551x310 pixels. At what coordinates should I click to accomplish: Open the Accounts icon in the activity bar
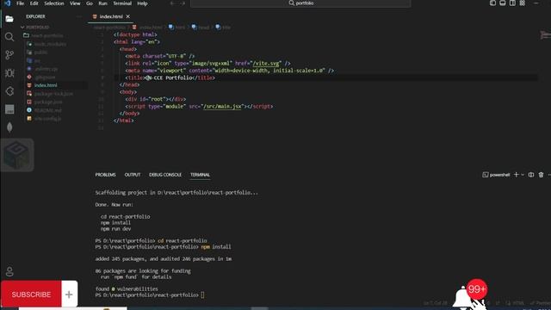coord(9,271)
